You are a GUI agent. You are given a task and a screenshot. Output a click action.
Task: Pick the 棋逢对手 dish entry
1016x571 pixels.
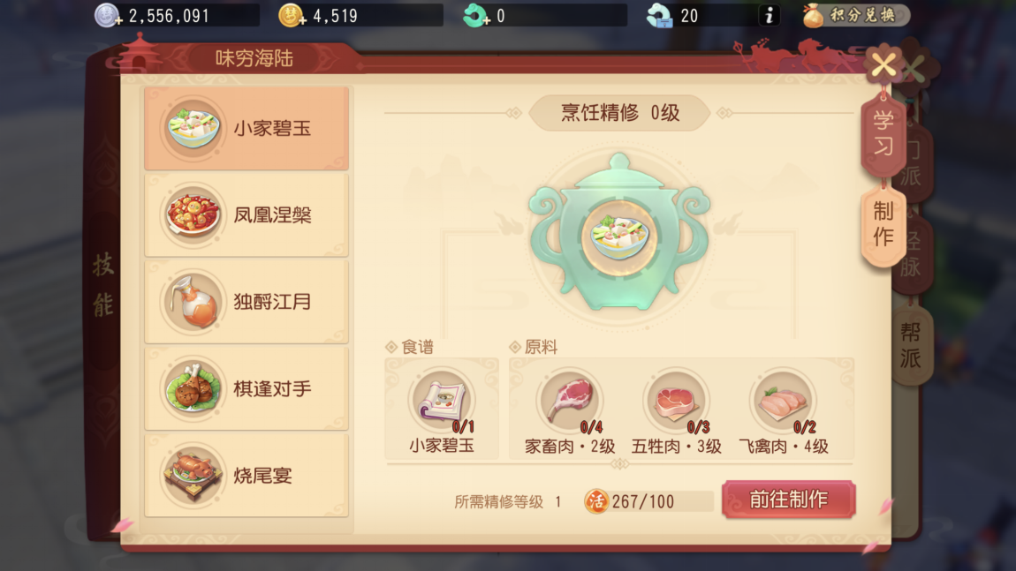246,388
